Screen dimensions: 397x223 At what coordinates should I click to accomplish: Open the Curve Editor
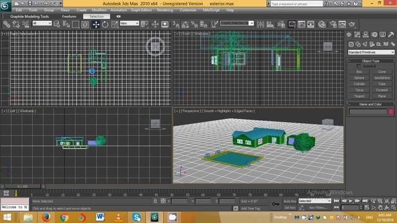[301, 24]
